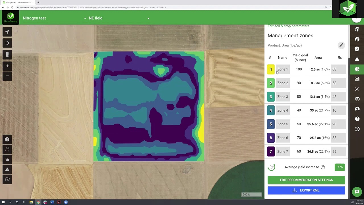Open the map layers stack icon
The image size is (364, 205).
point(7,179)
